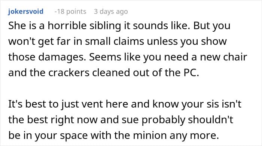The width and height of the screenshot is (262, 146).
Task: Click the -18 points score
Action: [70, 12]
